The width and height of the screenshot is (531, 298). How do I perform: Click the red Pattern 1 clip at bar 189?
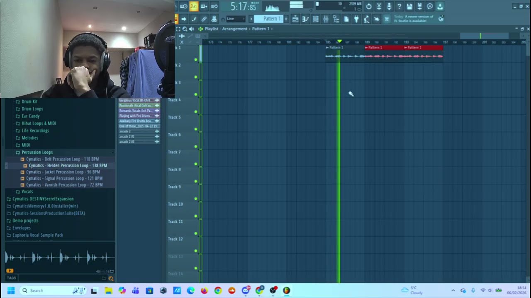pyautogui.click(x=384, y=48)
